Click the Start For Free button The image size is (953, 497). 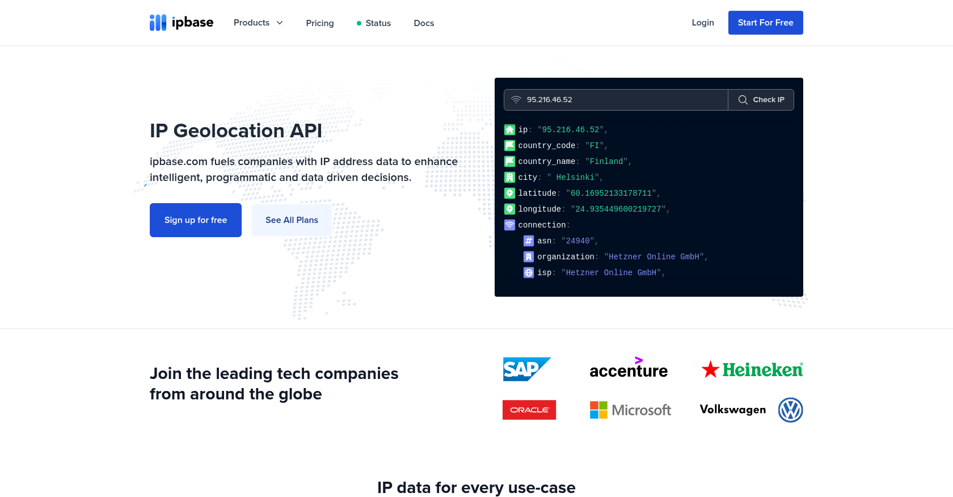click(x=766, y=23)
